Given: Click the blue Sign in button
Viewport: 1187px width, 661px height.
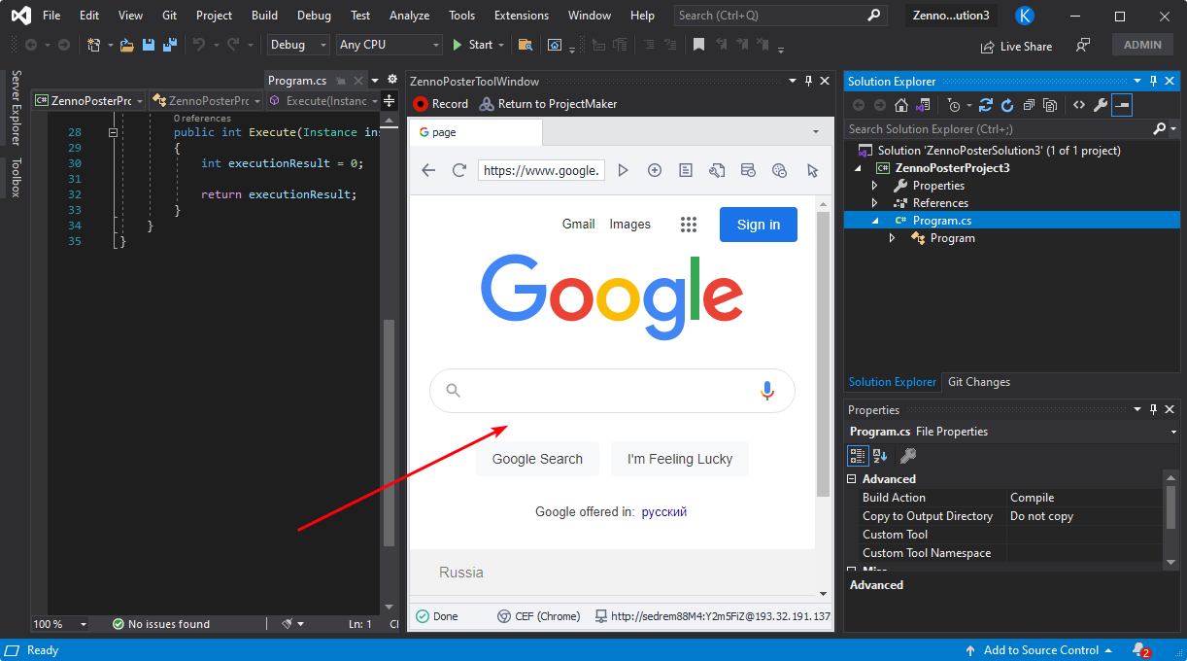Looking at the screenshot, I should point(758,225).
